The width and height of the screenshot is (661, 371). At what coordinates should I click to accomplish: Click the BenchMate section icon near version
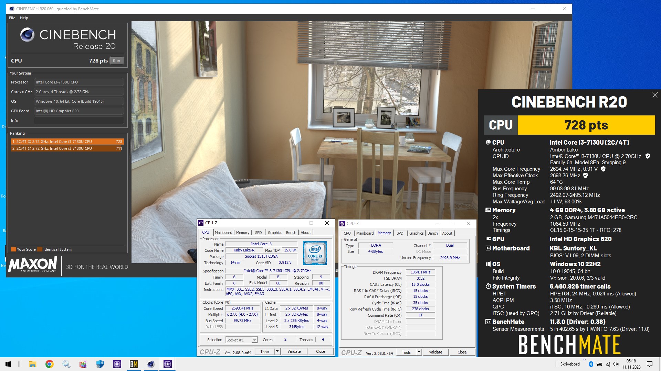click(x=488, y=322)
